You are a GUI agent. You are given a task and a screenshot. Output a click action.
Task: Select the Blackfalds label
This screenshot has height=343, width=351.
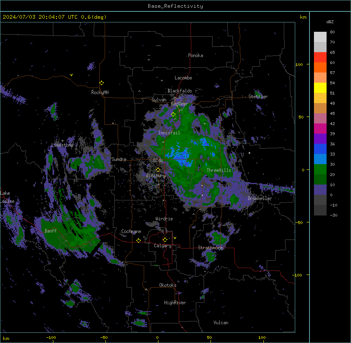(x=180, y=91)
